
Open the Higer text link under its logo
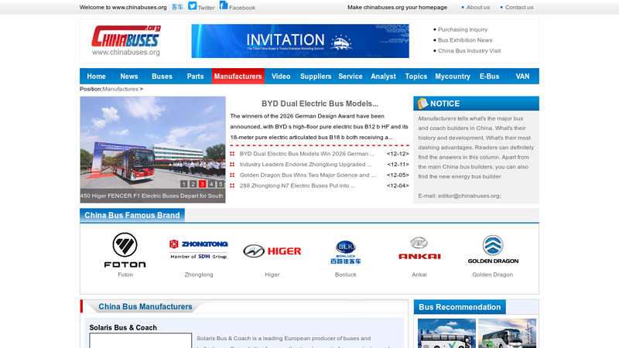tap(272, 275)
